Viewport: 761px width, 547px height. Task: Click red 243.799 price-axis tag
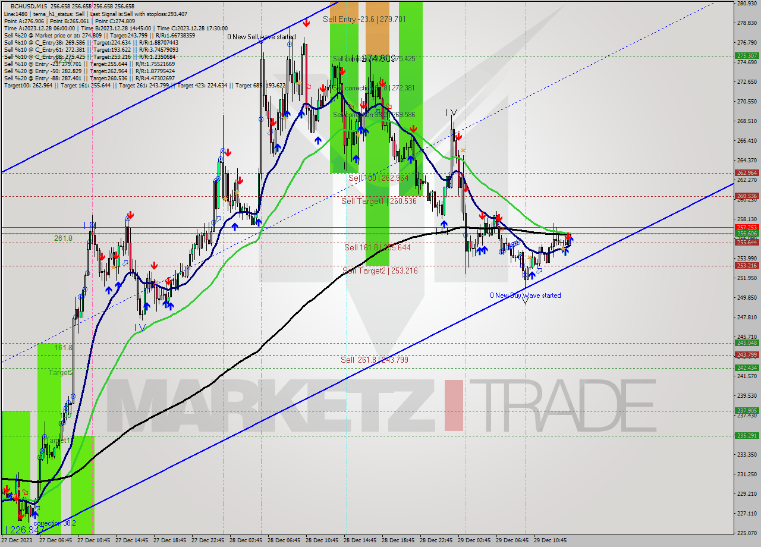point(747,354)
